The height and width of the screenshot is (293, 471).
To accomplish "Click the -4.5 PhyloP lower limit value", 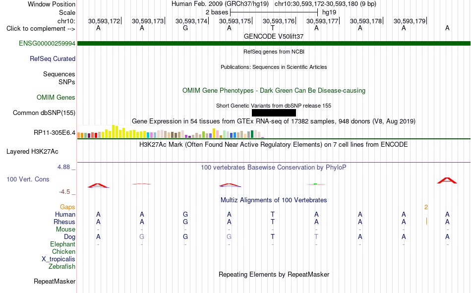I will click(64, 192).
